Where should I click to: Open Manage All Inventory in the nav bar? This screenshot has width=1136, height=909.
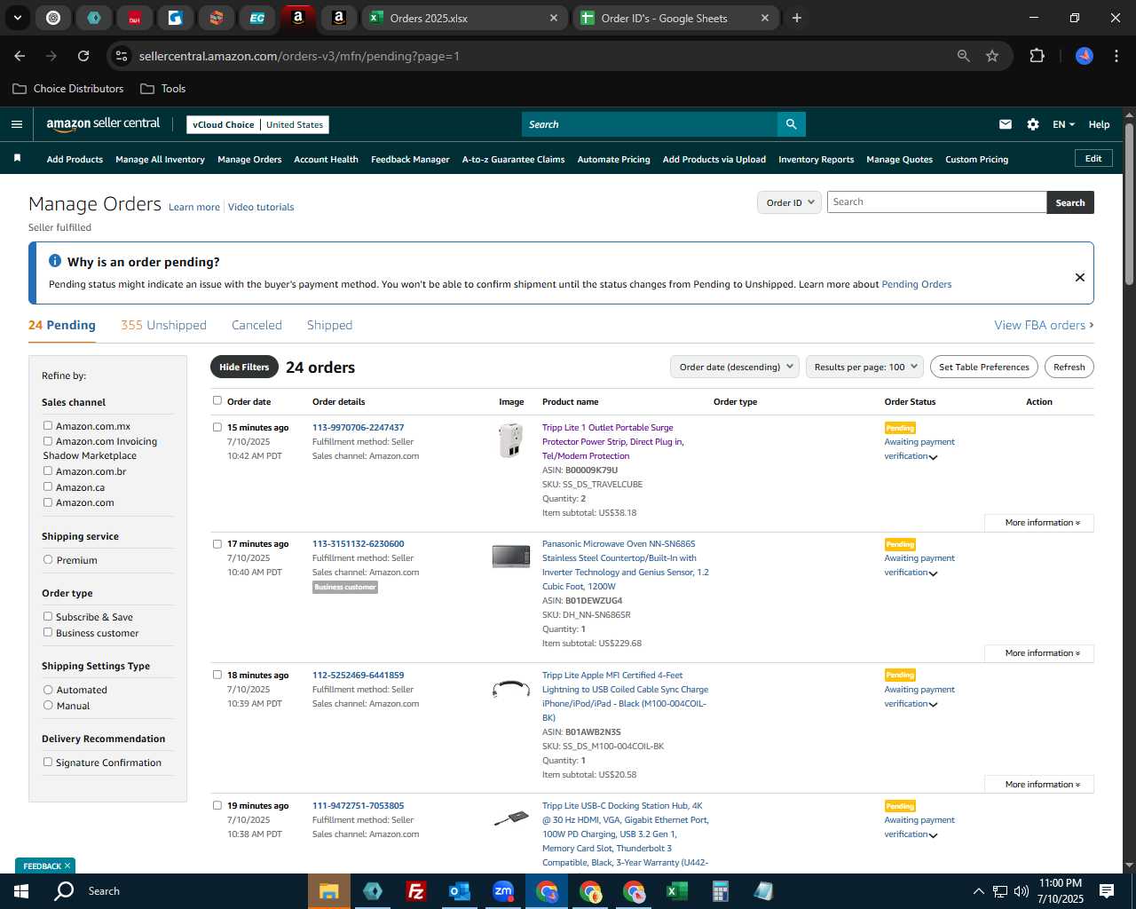coord(160,160)
